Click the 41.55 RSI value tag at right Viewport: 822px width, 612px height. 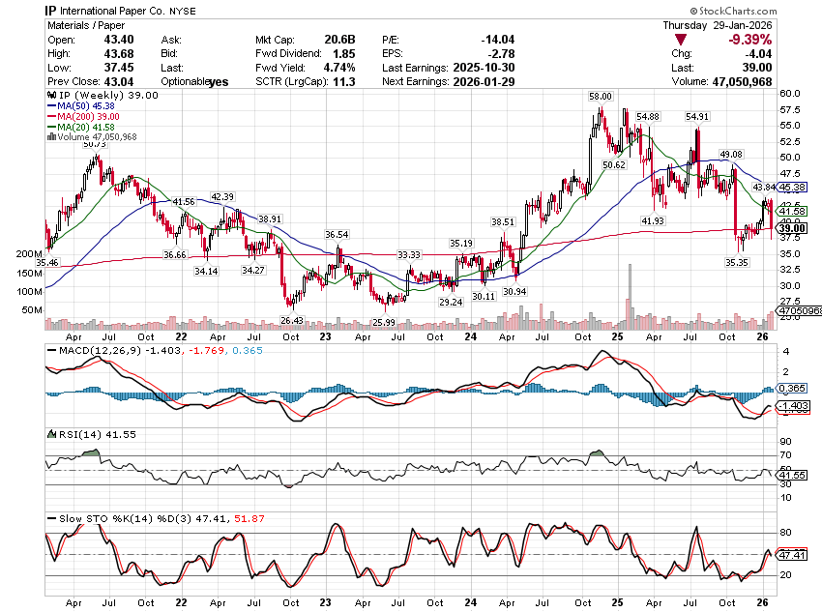coord(793,475)
